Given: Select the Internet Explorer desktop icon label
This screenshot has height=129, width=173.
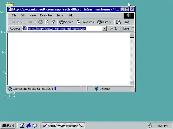Looking at the screenshot, I should coord(10,94).
